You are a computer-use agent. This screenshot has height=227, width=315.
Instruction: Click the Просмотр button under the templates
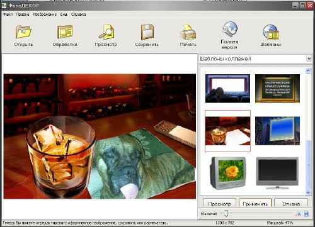tap(219, 204)
